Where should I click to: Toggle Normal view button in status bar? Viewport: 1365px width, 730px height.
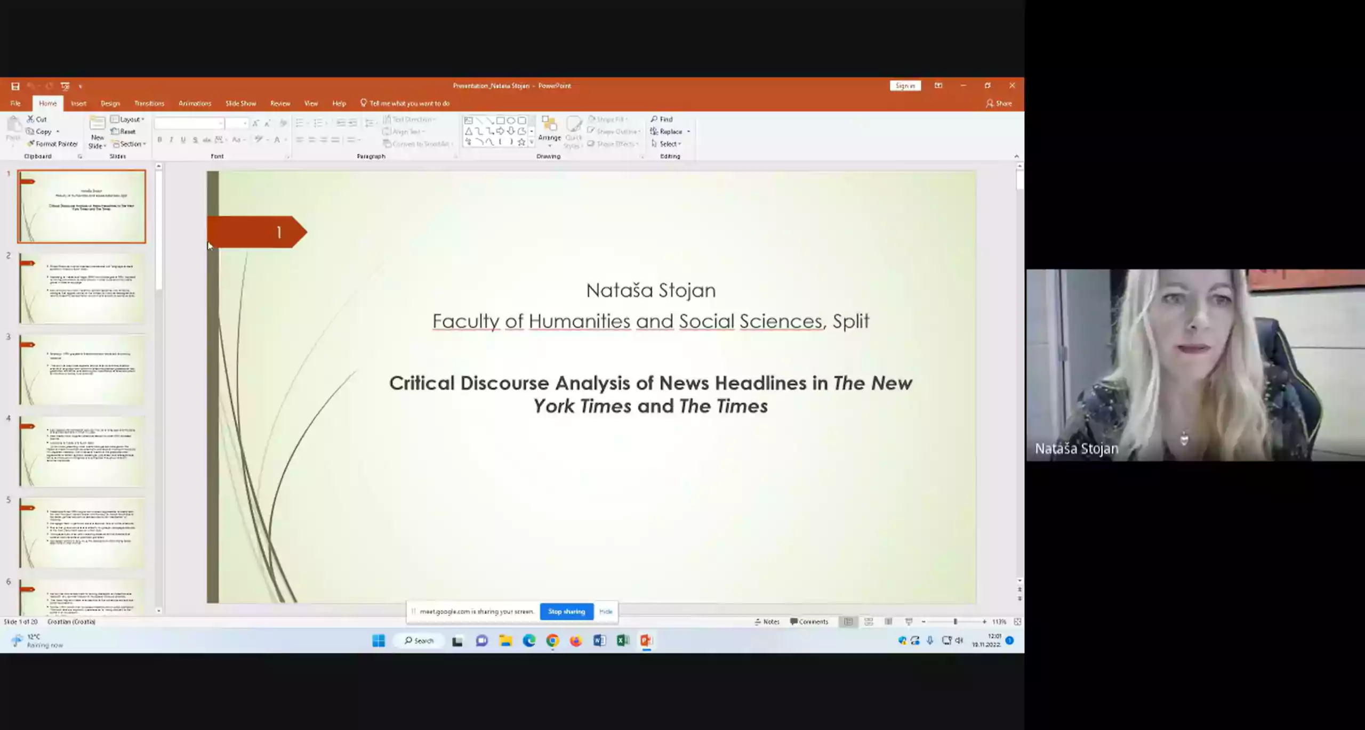(848, 622)
